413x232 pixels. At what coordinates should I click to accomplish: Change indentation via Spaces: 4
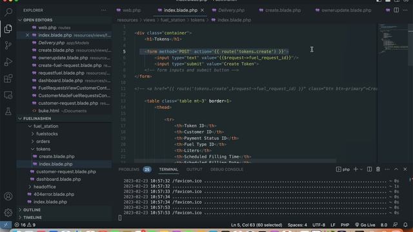coord(297,225)
